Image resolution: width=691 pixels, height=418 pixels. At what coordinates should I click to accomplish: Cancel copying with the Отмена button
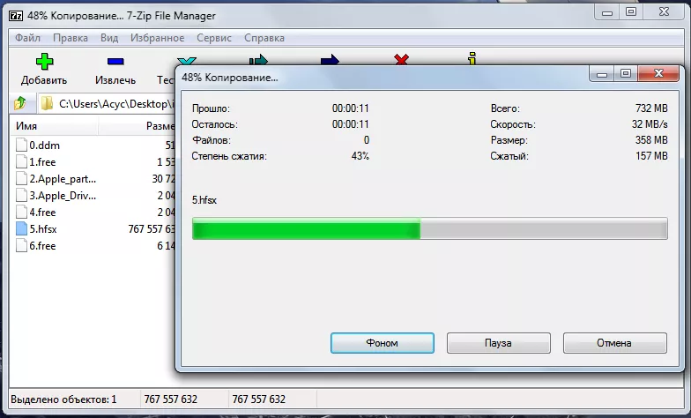point(614,342)
